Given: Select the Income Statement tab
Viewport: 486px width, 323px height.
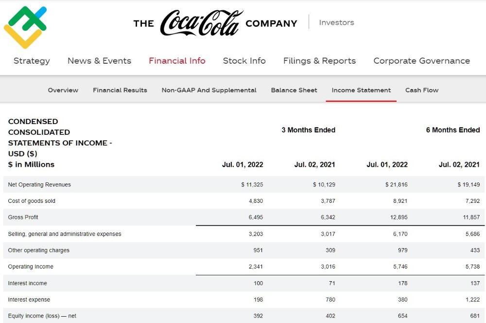Looking at the screenshot, I should [x=361, y=90].
